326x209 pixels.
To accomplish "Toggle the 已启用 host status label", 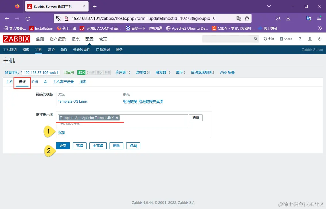I will [x=68, y=72].
